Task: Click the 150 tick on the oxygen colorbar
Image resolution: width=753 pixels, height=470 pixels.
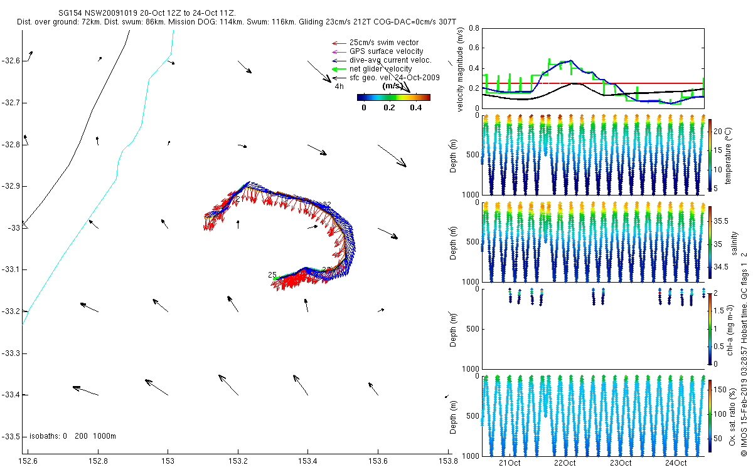Action: 722,390
